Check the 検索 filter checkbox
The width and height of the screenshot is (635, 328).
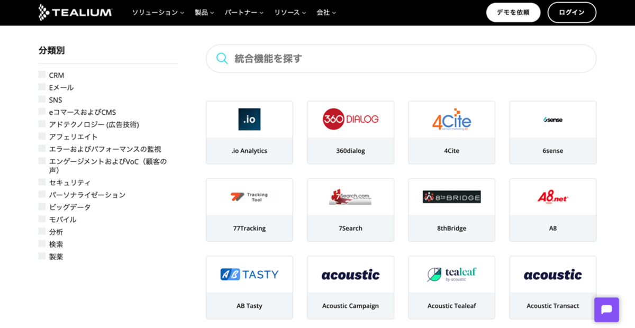pyautogui.click(x=42, y=244)
